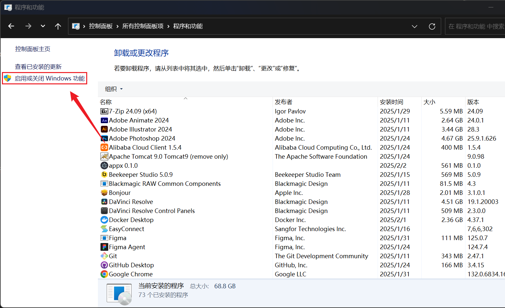This screenshot has height=308, width=505.
Task: Sort list by 安装时间 column header
Action: tap(391, 102)
